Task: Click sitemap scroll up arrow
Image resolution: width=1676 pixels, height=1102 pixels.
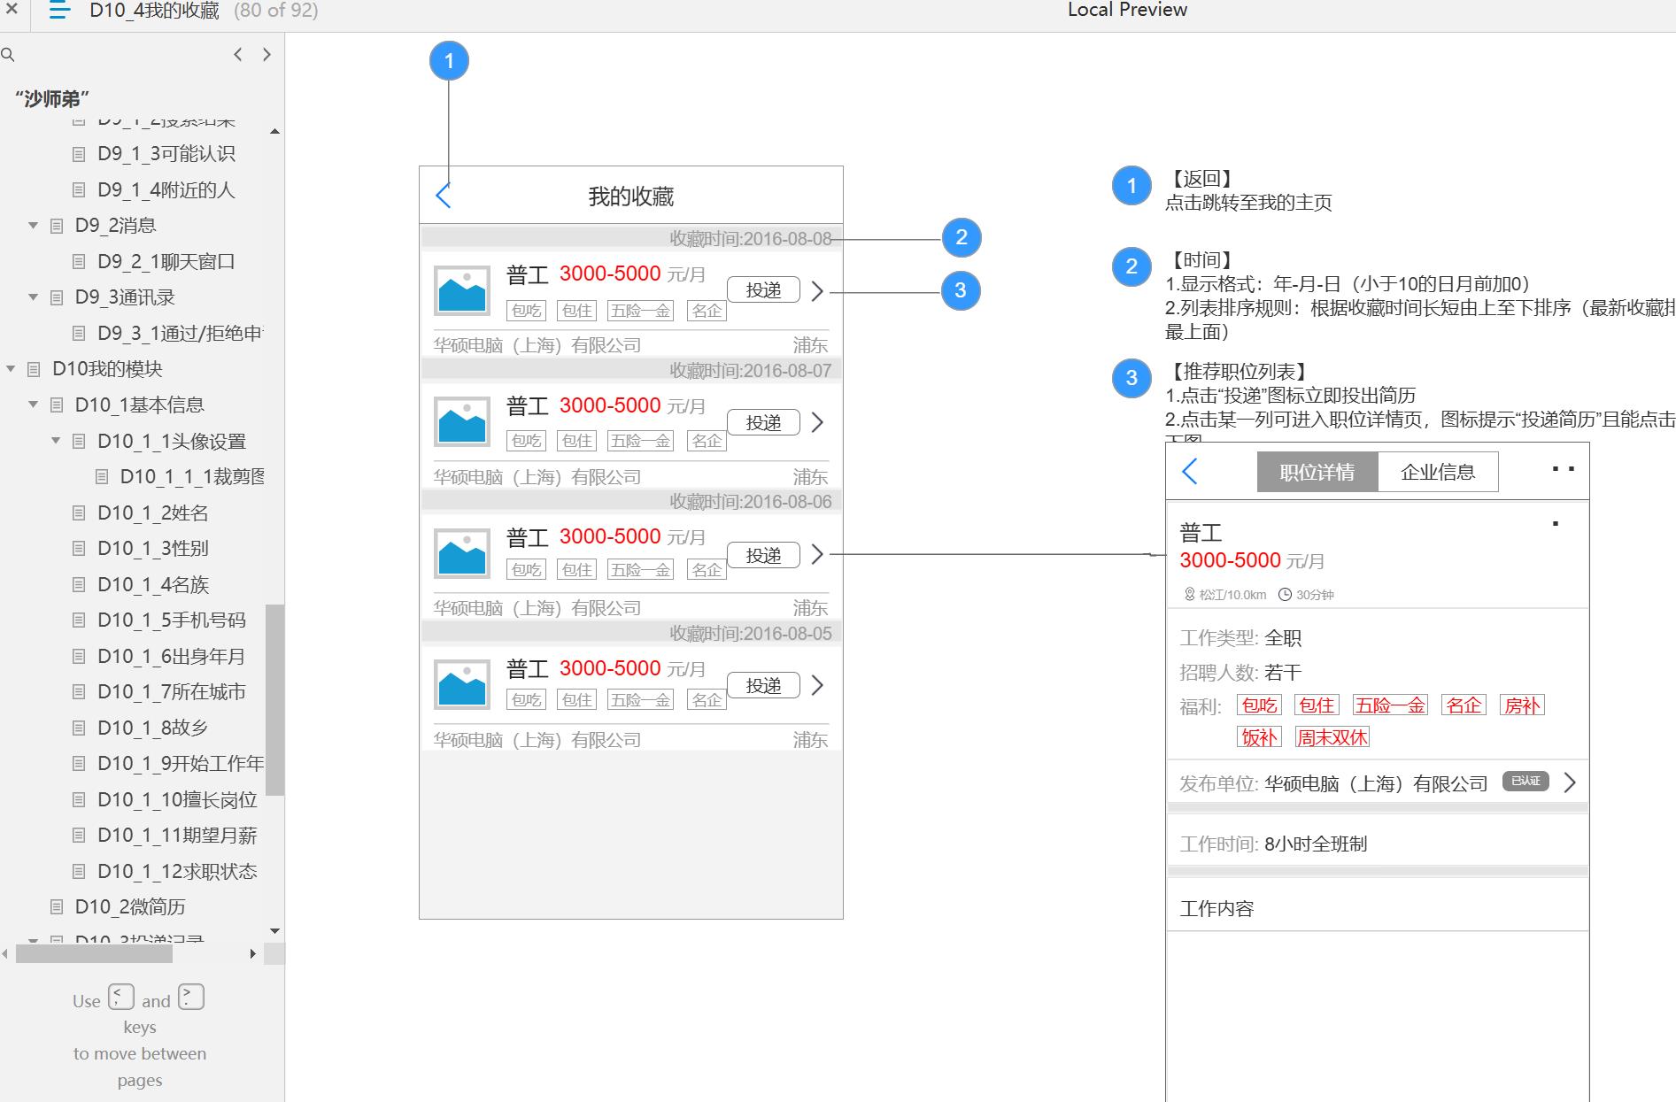Action: 274,131
